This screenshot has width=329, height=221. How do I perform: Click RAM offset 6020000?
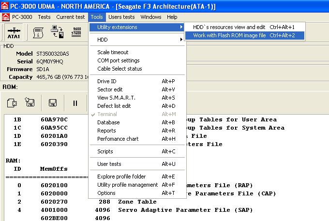pyautogui.click(x=54, y=193)
